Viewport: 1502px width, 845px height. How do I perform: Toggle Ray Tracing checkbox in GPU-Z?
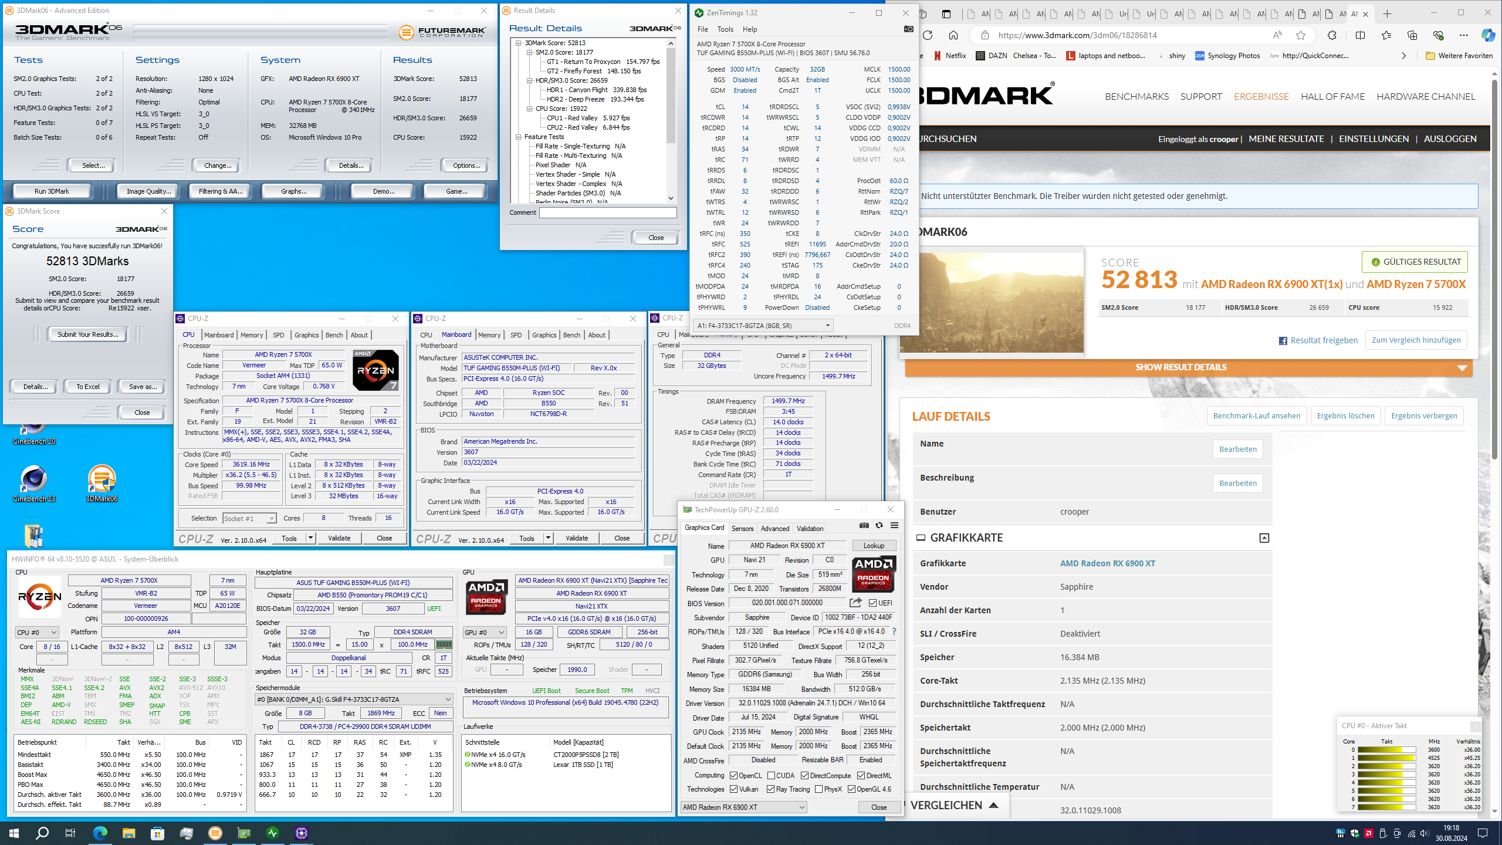point(770,789)
